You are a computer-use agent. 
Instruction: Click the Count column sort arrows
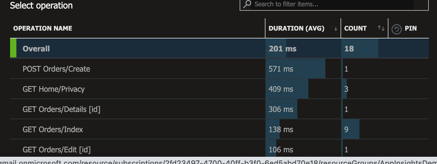381,28
